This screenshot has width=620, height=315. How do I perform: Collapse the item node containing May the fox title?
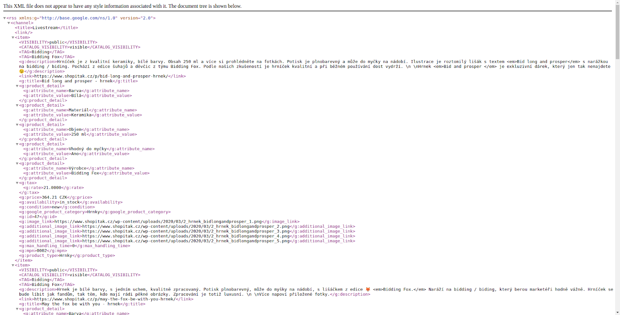pyautogui.click(x=13, y=265)
